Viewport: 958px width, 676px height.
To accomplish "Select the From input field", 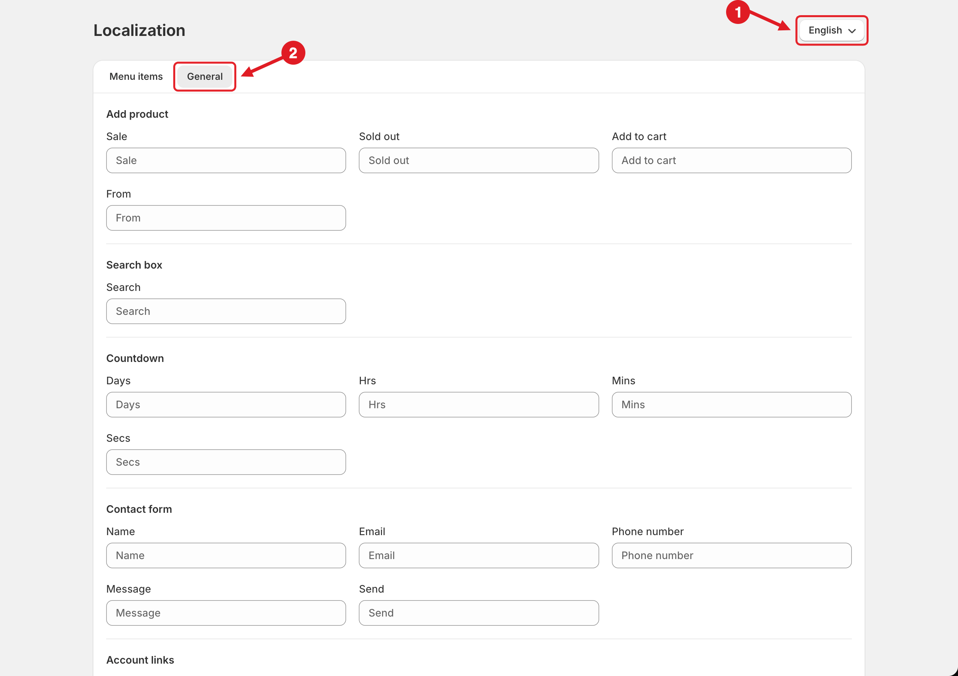I will click(226, 218).
